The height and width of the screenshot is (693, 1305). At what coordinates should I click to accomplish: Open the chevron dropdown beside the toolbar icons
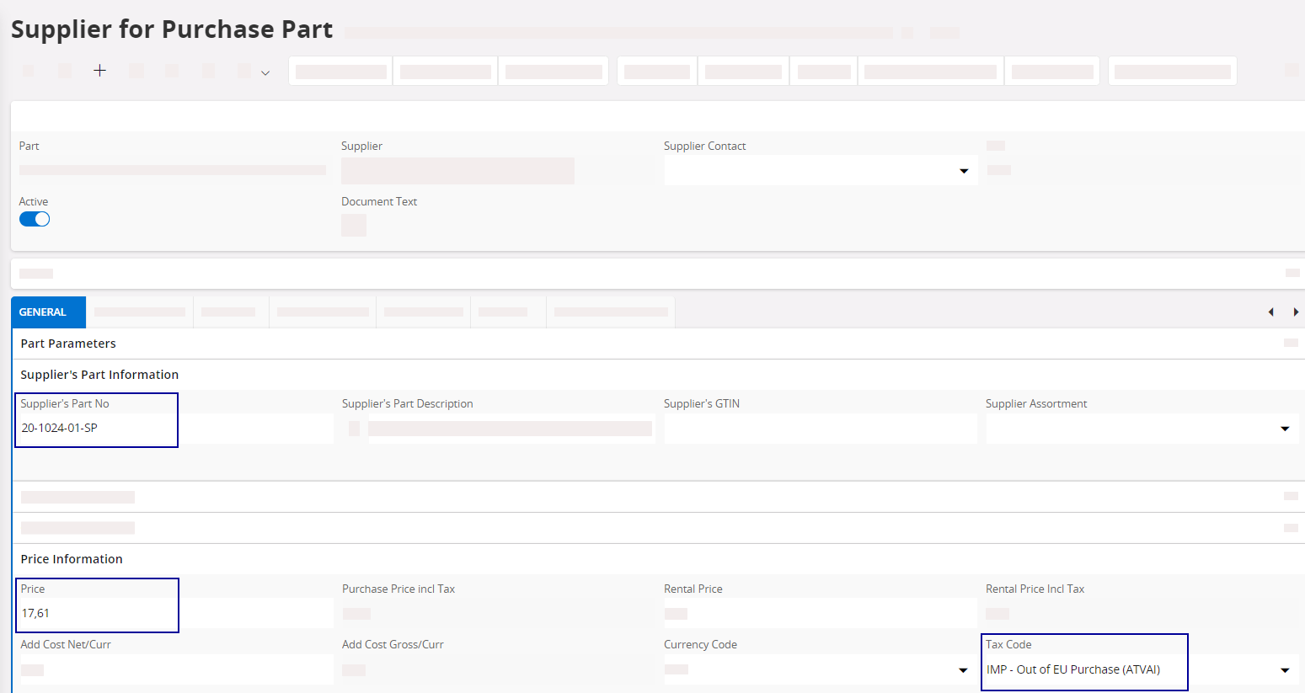coord(265,73)
